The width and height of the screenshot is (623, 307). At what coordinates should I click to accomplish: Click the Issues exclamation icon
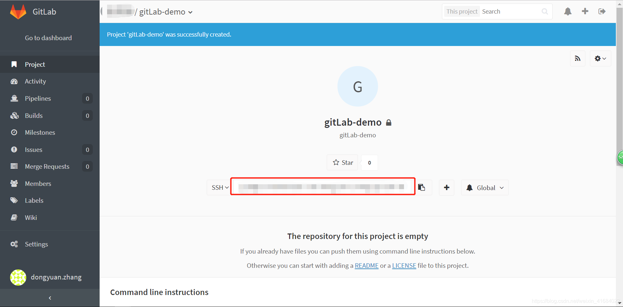[x=14, y=150]
